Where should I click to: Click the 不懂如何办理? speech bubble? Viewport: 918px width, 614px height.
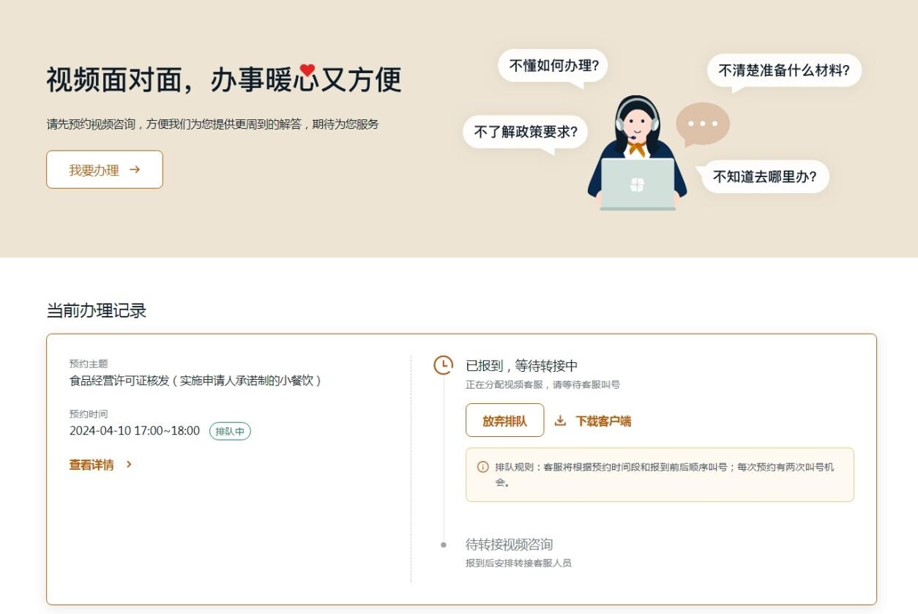pyautogui.click(x=553, y=66)
